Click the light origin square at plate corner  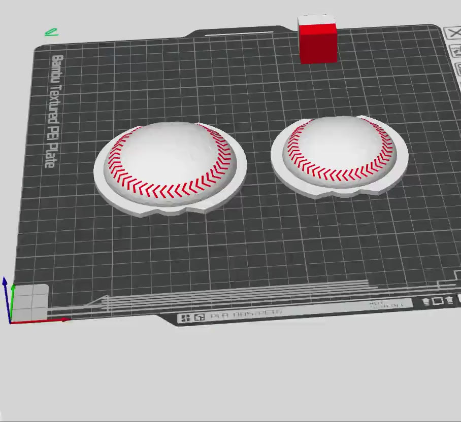(30, 302)
